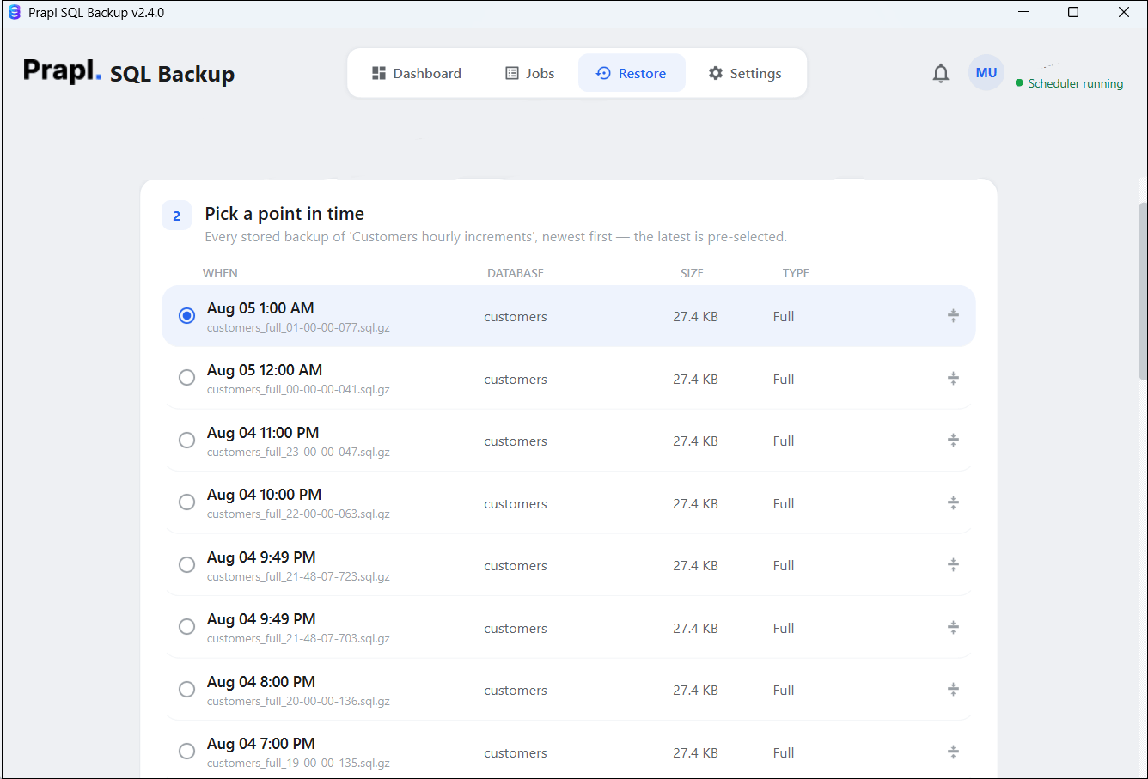1148x779 pixels.
Task: Click the 'Aug 04 8:00 PM' timestamp
Action: [261, 682]
